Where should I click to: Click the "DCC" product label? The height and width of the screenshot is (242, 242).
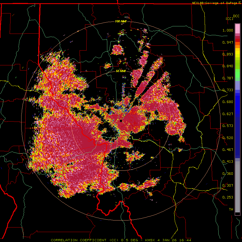236,16
